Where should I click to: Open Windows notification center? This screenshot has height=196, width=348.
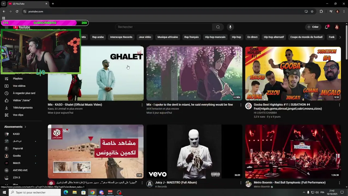(342, 192)
